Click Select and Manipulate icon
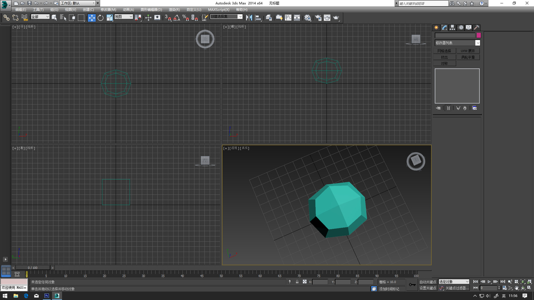This screenshot has width=534, height=300. pos(148,17)
